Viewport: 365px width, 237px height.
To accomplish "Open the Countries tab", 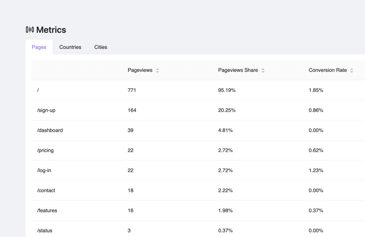I will (70, 47).
